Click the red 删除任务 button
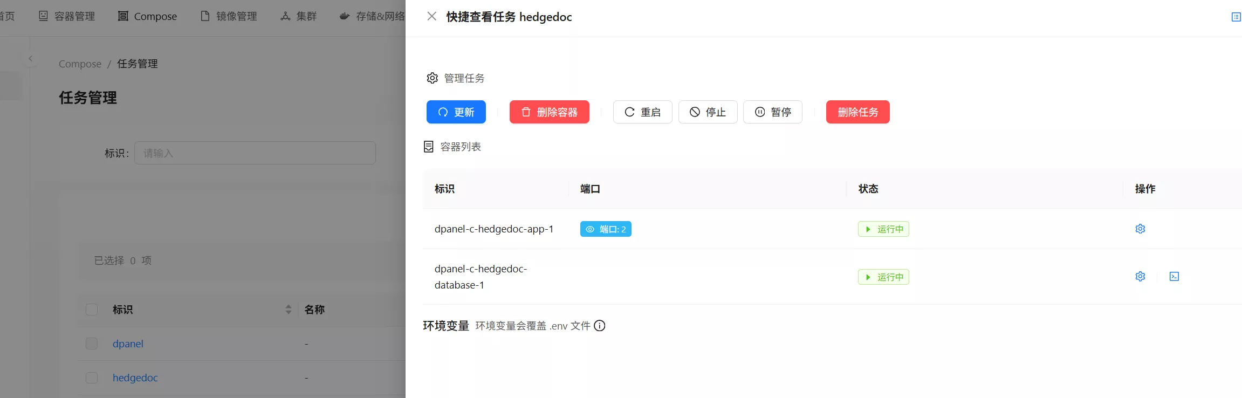The image size is (1242, 398). pos(857,112)
